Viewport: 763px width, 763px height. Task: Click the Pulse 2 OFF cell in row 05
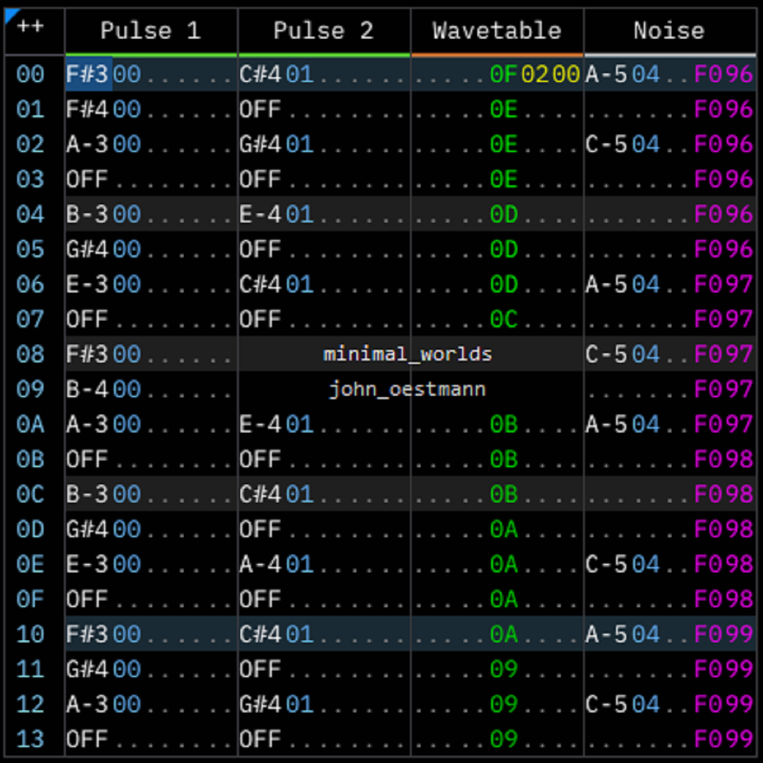[x=260, y=249]
